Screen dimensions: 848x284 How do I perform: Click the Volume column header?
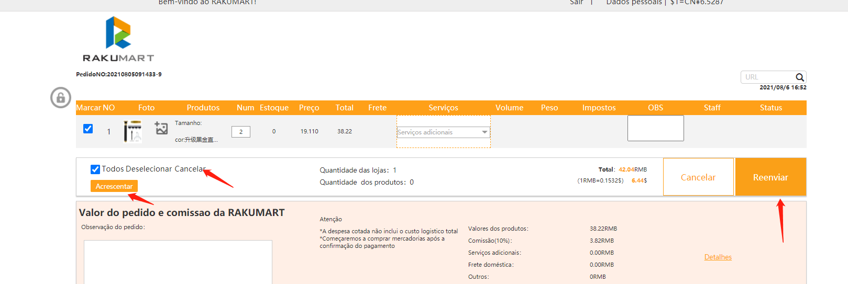tap(509, 108)
